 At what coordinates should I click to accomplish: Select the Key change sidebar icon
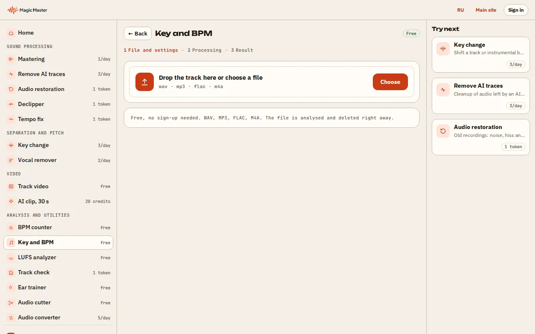click(11, 145)
